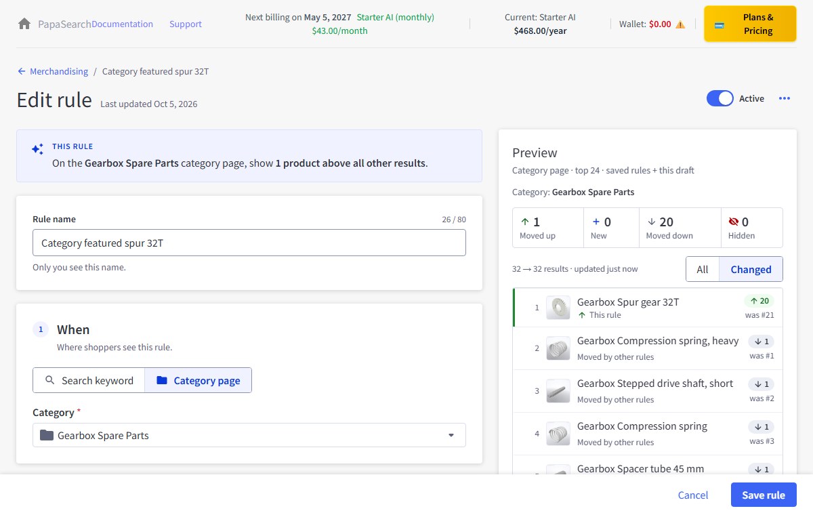Click the Compression spring, heavy thumbnail

(558, 348)
